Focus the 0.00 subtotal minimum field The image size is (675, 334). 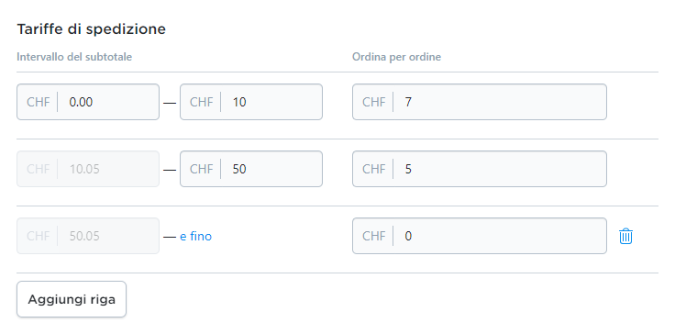tap(88, 102)
